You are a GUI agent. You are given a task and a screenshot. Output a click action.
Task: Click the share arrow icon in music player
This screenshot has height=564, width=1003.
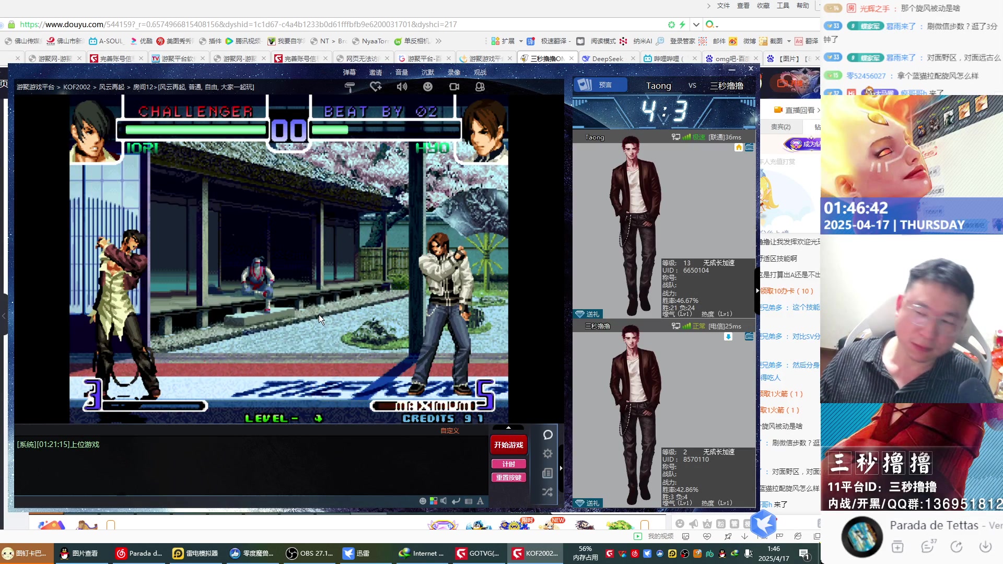[x=957, y=547]
